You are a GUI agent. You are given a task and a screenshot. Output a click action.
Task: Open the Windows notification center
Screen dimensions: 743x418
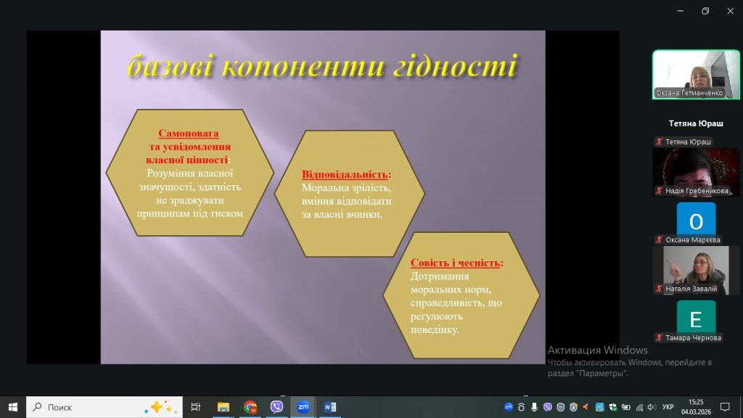[x=724, y=407]
